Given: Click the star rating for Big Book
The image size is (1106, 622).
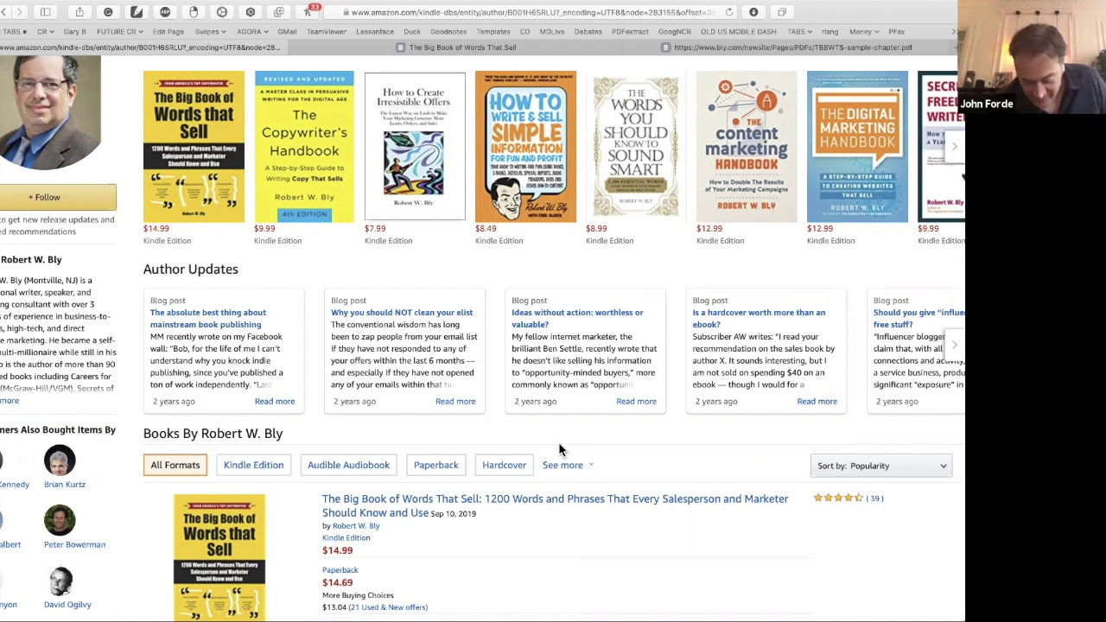Looking at the screenshot, I should [x=837, y=498].
